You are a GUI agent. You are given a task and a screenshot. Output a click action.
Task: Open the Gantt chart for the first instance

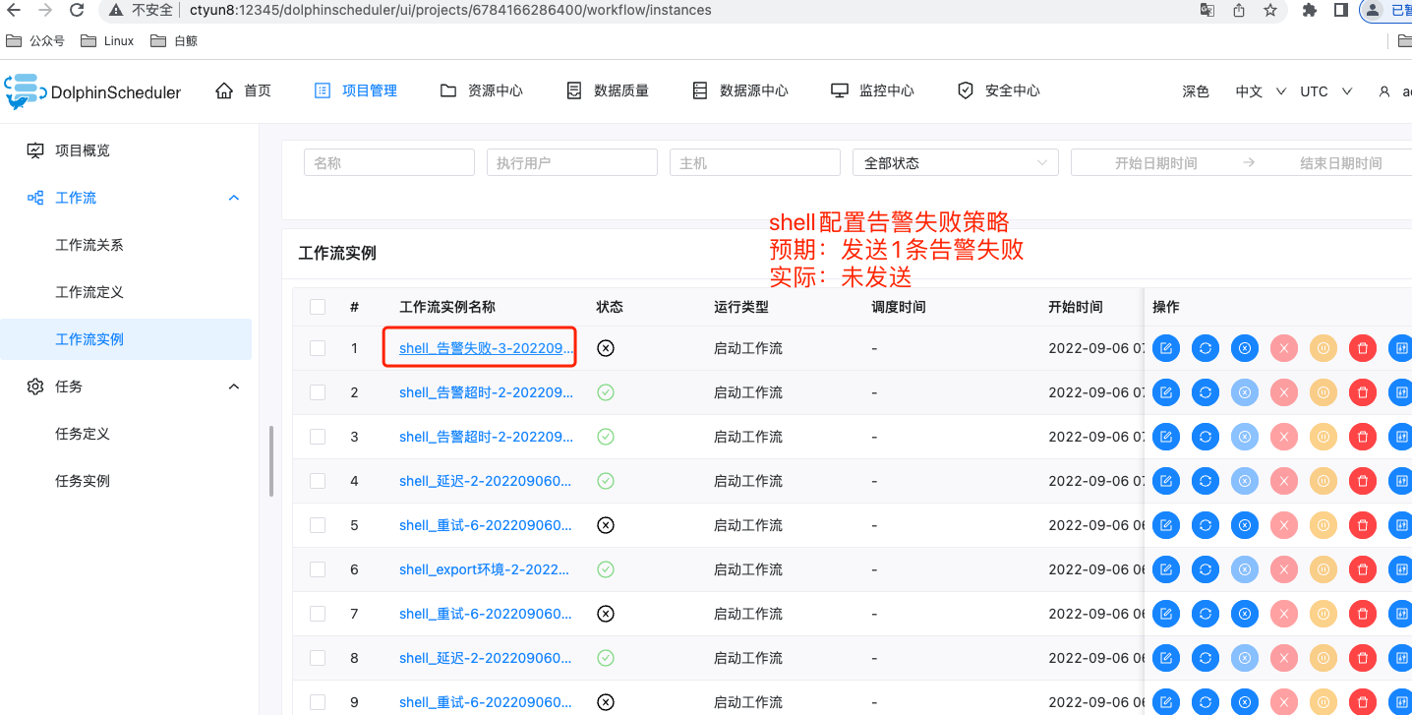click(1400, 347)
